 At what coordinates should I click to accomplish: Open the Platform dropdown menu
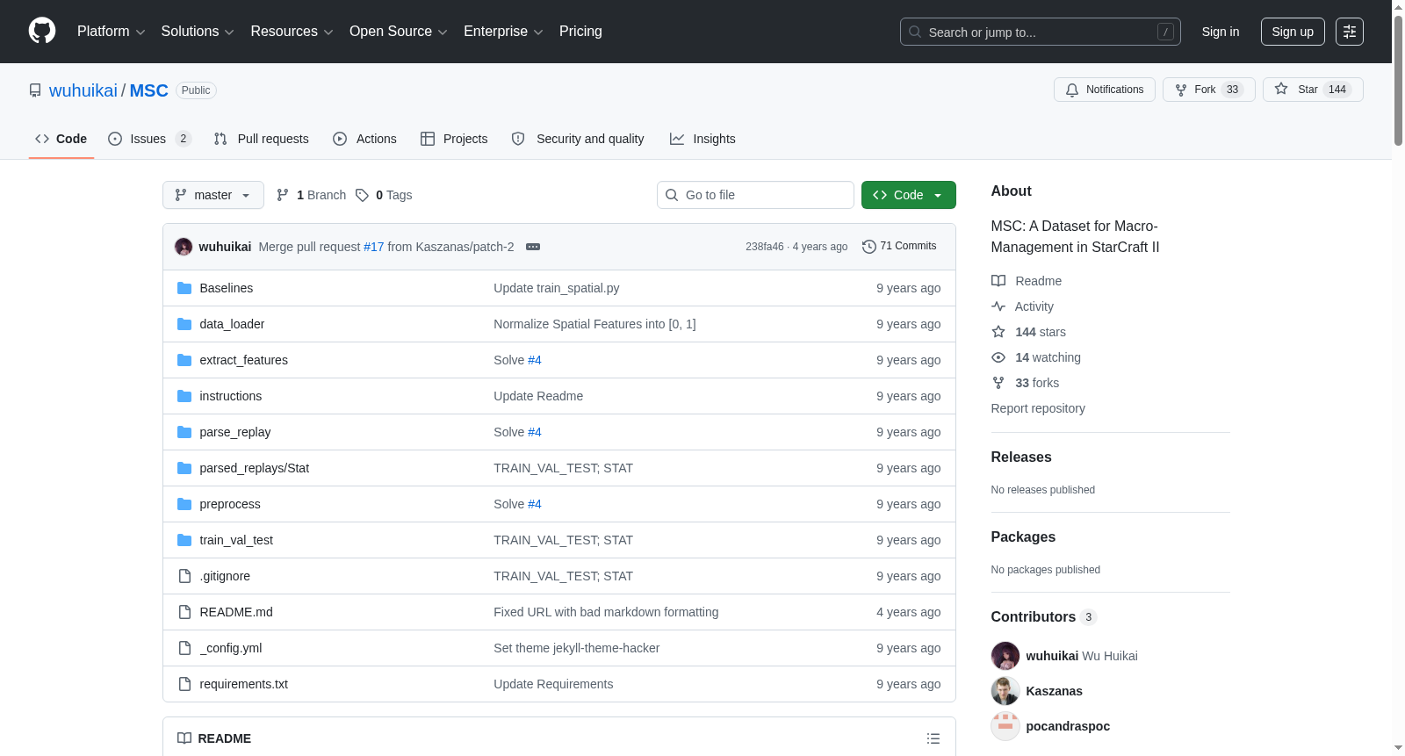111,32
